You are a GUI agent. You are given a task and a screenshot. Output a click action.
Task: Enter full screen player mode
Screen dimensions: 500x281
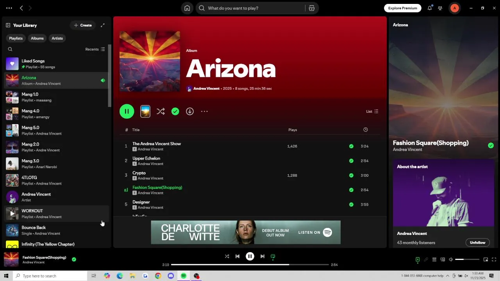click(494, 260)
